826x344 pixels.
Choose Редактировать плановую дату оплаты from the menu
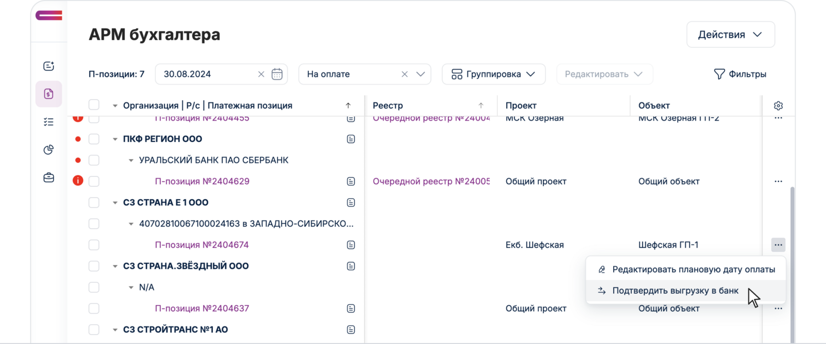tap(693, 269)
